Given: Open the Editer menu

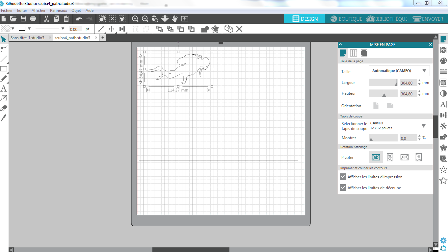Looking at the screenshot, I should pyautogui.click(x=22, y=11).
